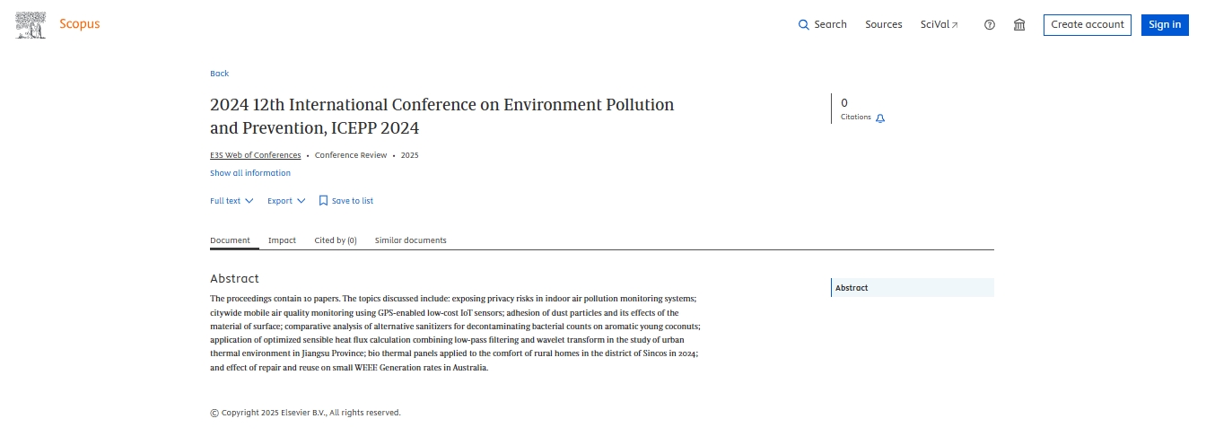Image resolution: width=1206 pixels, height=436 pixels.
Task: Expand Show all information
Action: point(250,173)
